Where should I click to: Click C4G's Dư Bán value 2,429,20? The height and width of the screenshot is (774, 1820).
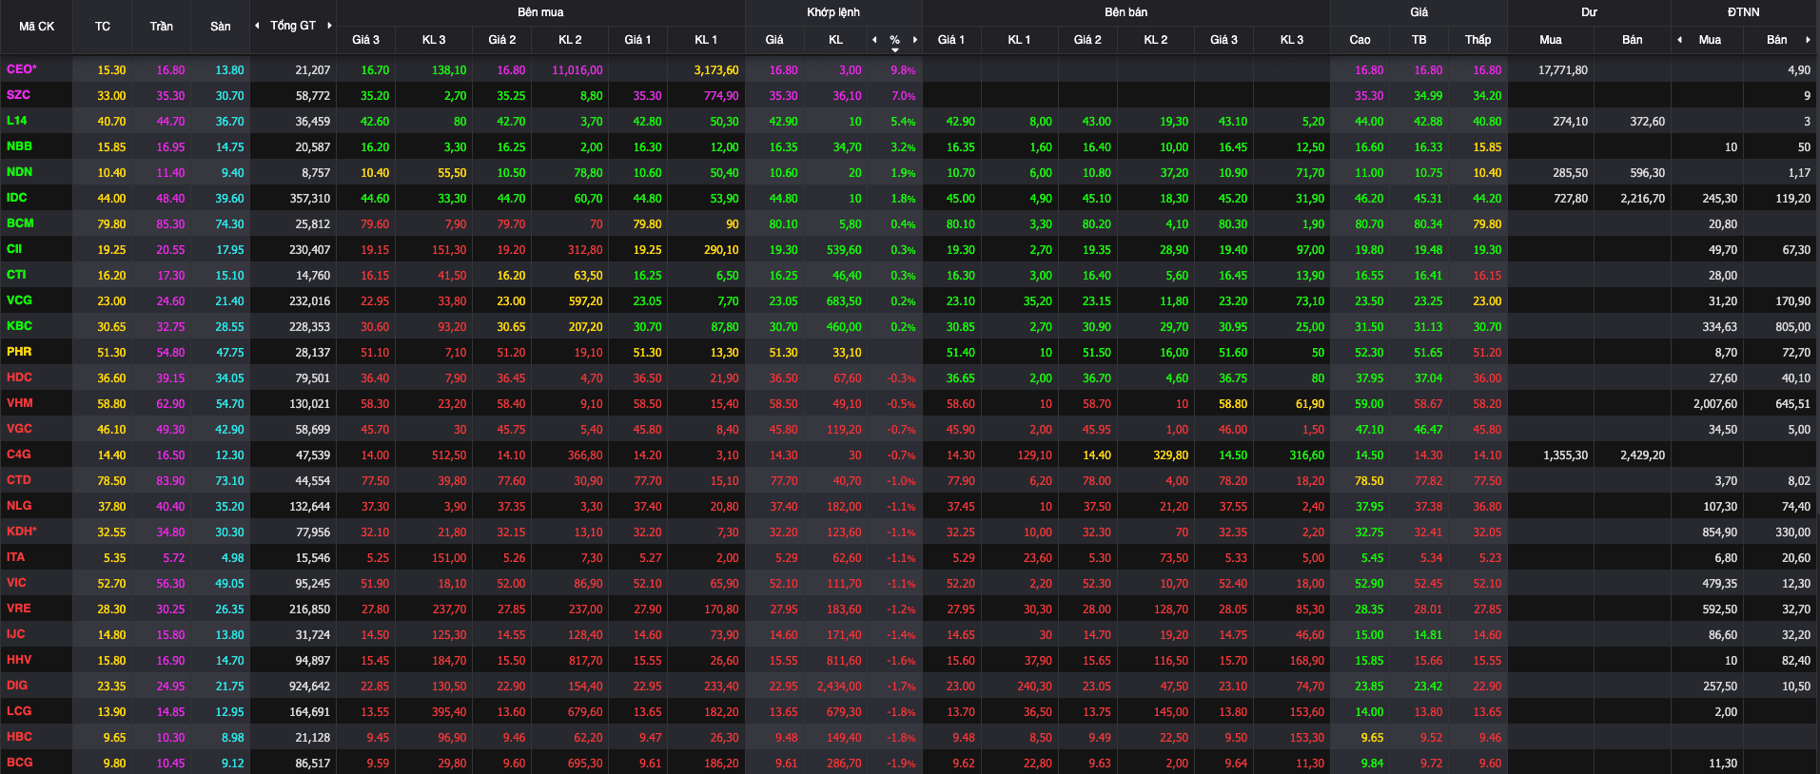coord(1643,455)
